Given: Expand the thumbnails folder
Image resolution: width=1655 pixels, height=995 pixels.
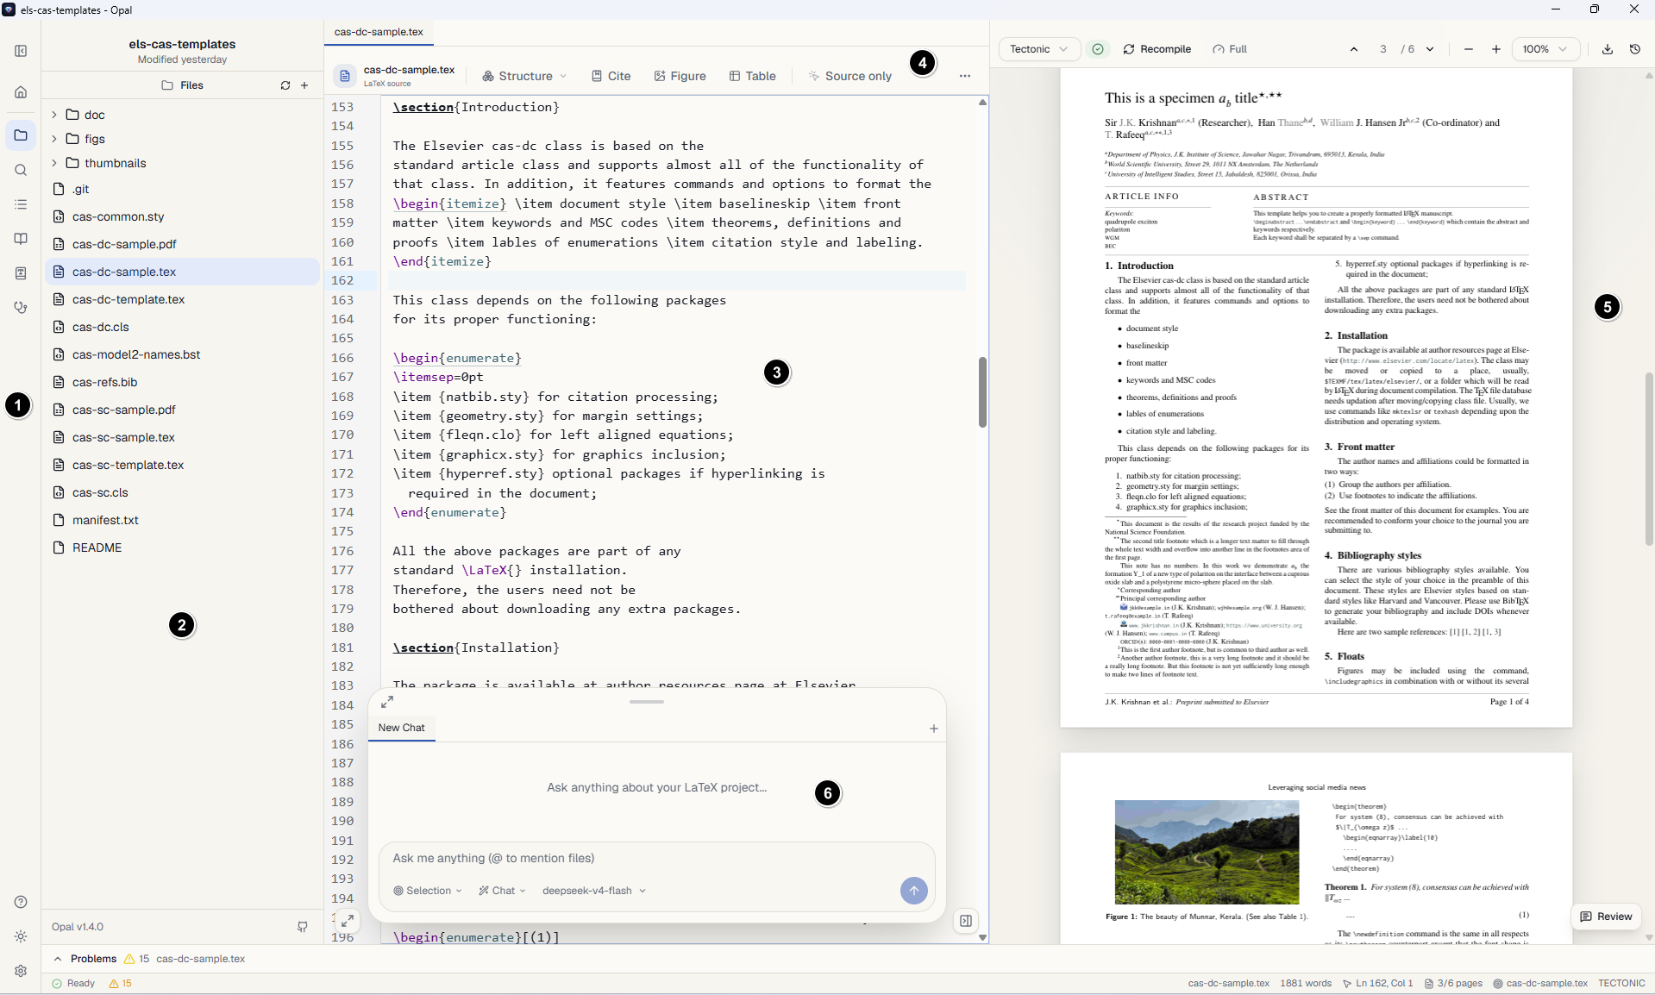Looking at the screenshot, I should [x=181, y=163].
